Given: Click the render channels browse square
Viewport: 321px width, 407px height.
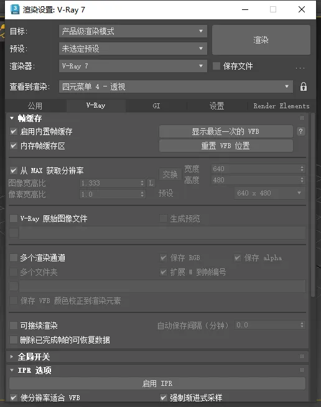Looking at the screenshot, I should [x=14, y=286].
